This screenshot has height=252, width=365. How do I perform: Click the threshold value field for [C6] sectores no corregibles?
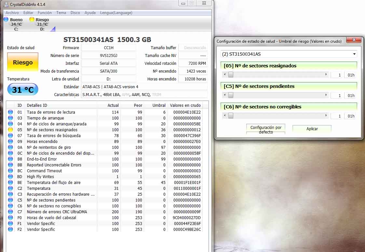point(336,116)
